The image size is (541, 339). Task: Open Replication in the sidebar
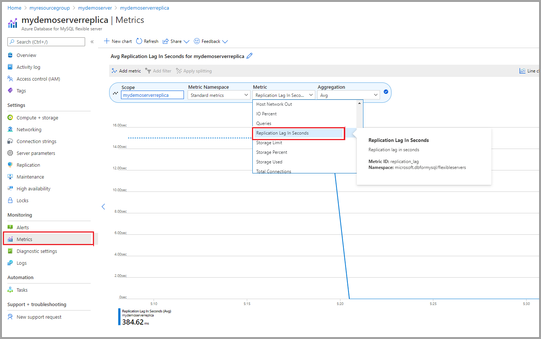(x=28, y=165)
